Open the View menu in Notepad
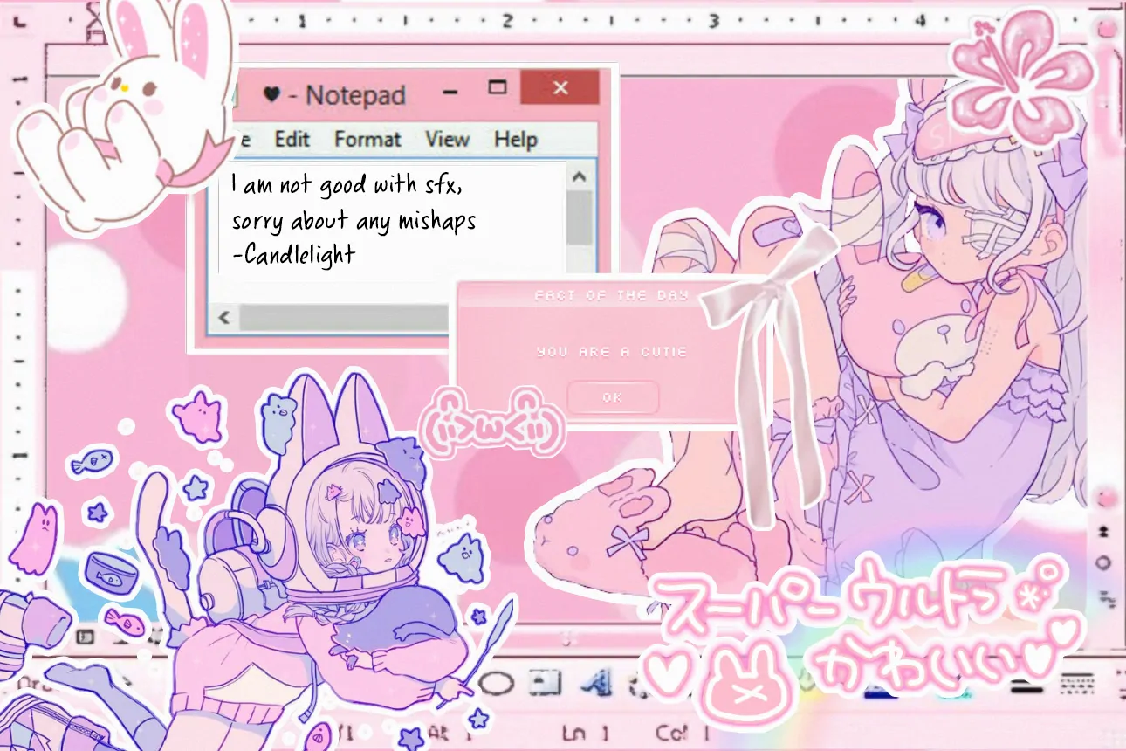This screenshot has height=751, width=1126. point(447,140)
